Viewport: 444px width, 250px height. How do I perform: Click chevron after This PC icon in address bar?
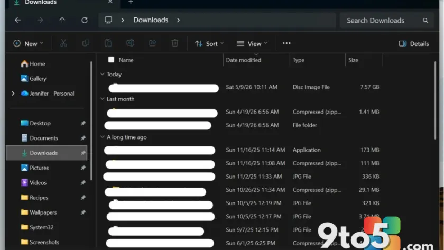[x=123, y=20]
